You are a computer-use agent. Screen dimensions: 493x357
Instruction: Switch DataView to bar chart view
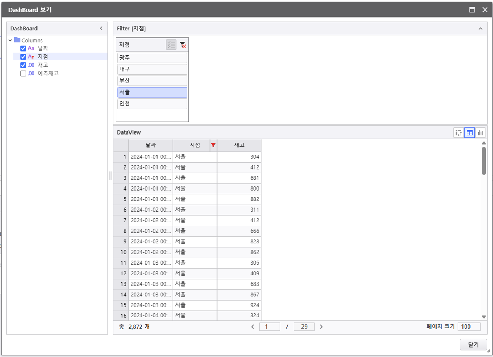[480, 133]
